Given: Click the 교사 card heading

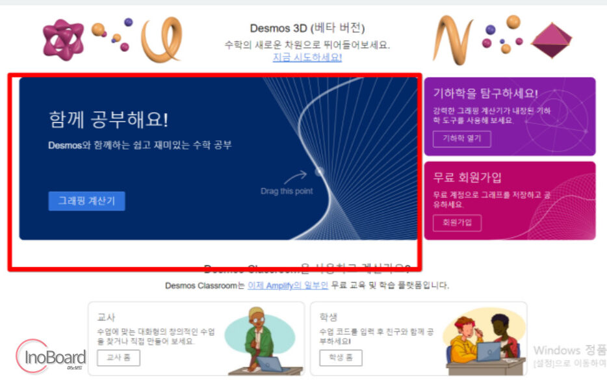Looking at the screenshot, I should pos(106,317).
